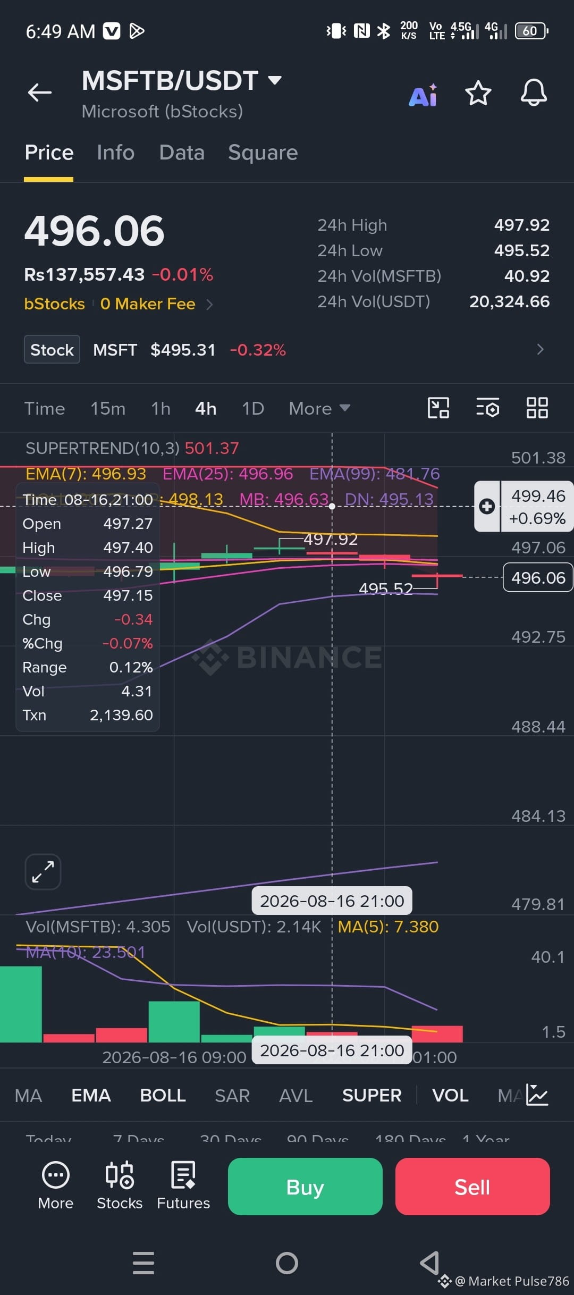
Task: Tap the DN: 495.13 Bollinger legend
Action: [x=389, y=499]
